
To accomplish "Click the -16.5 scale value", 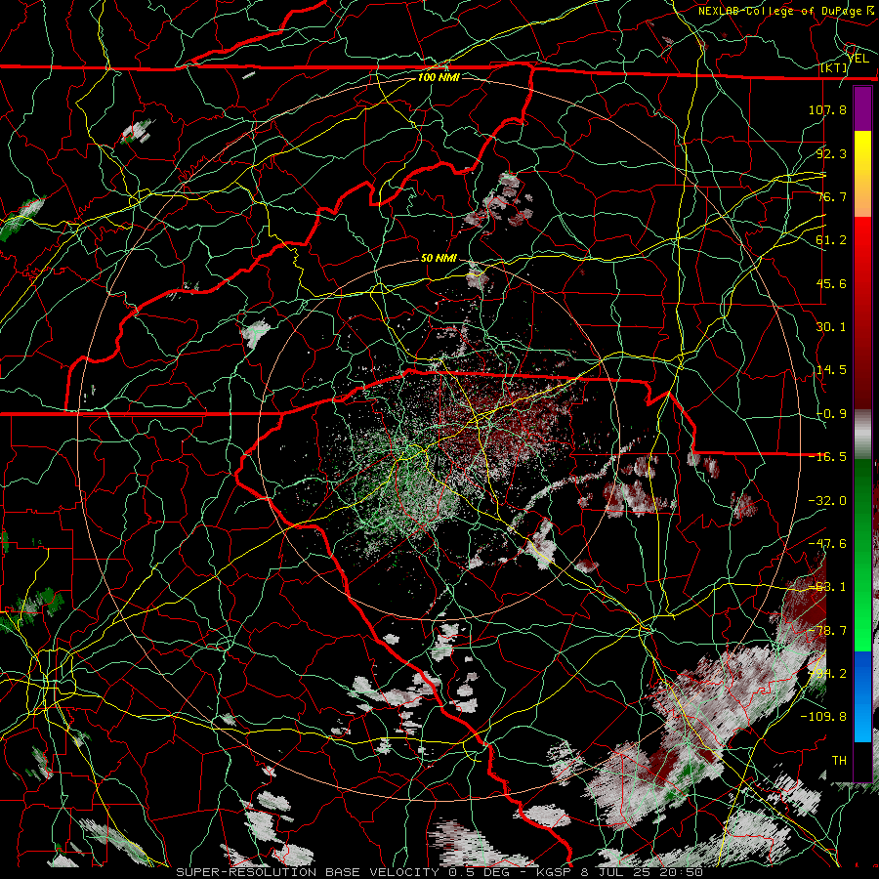I will 827,457.
